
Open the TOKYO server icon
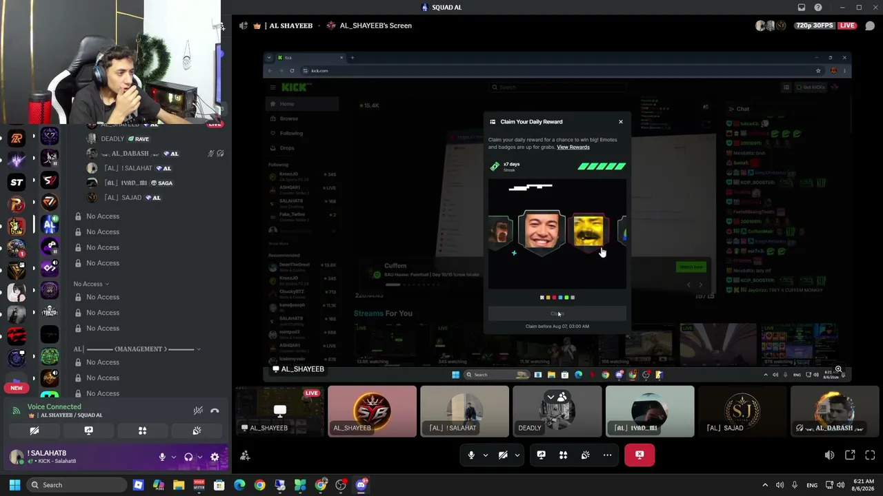[49, 312]
